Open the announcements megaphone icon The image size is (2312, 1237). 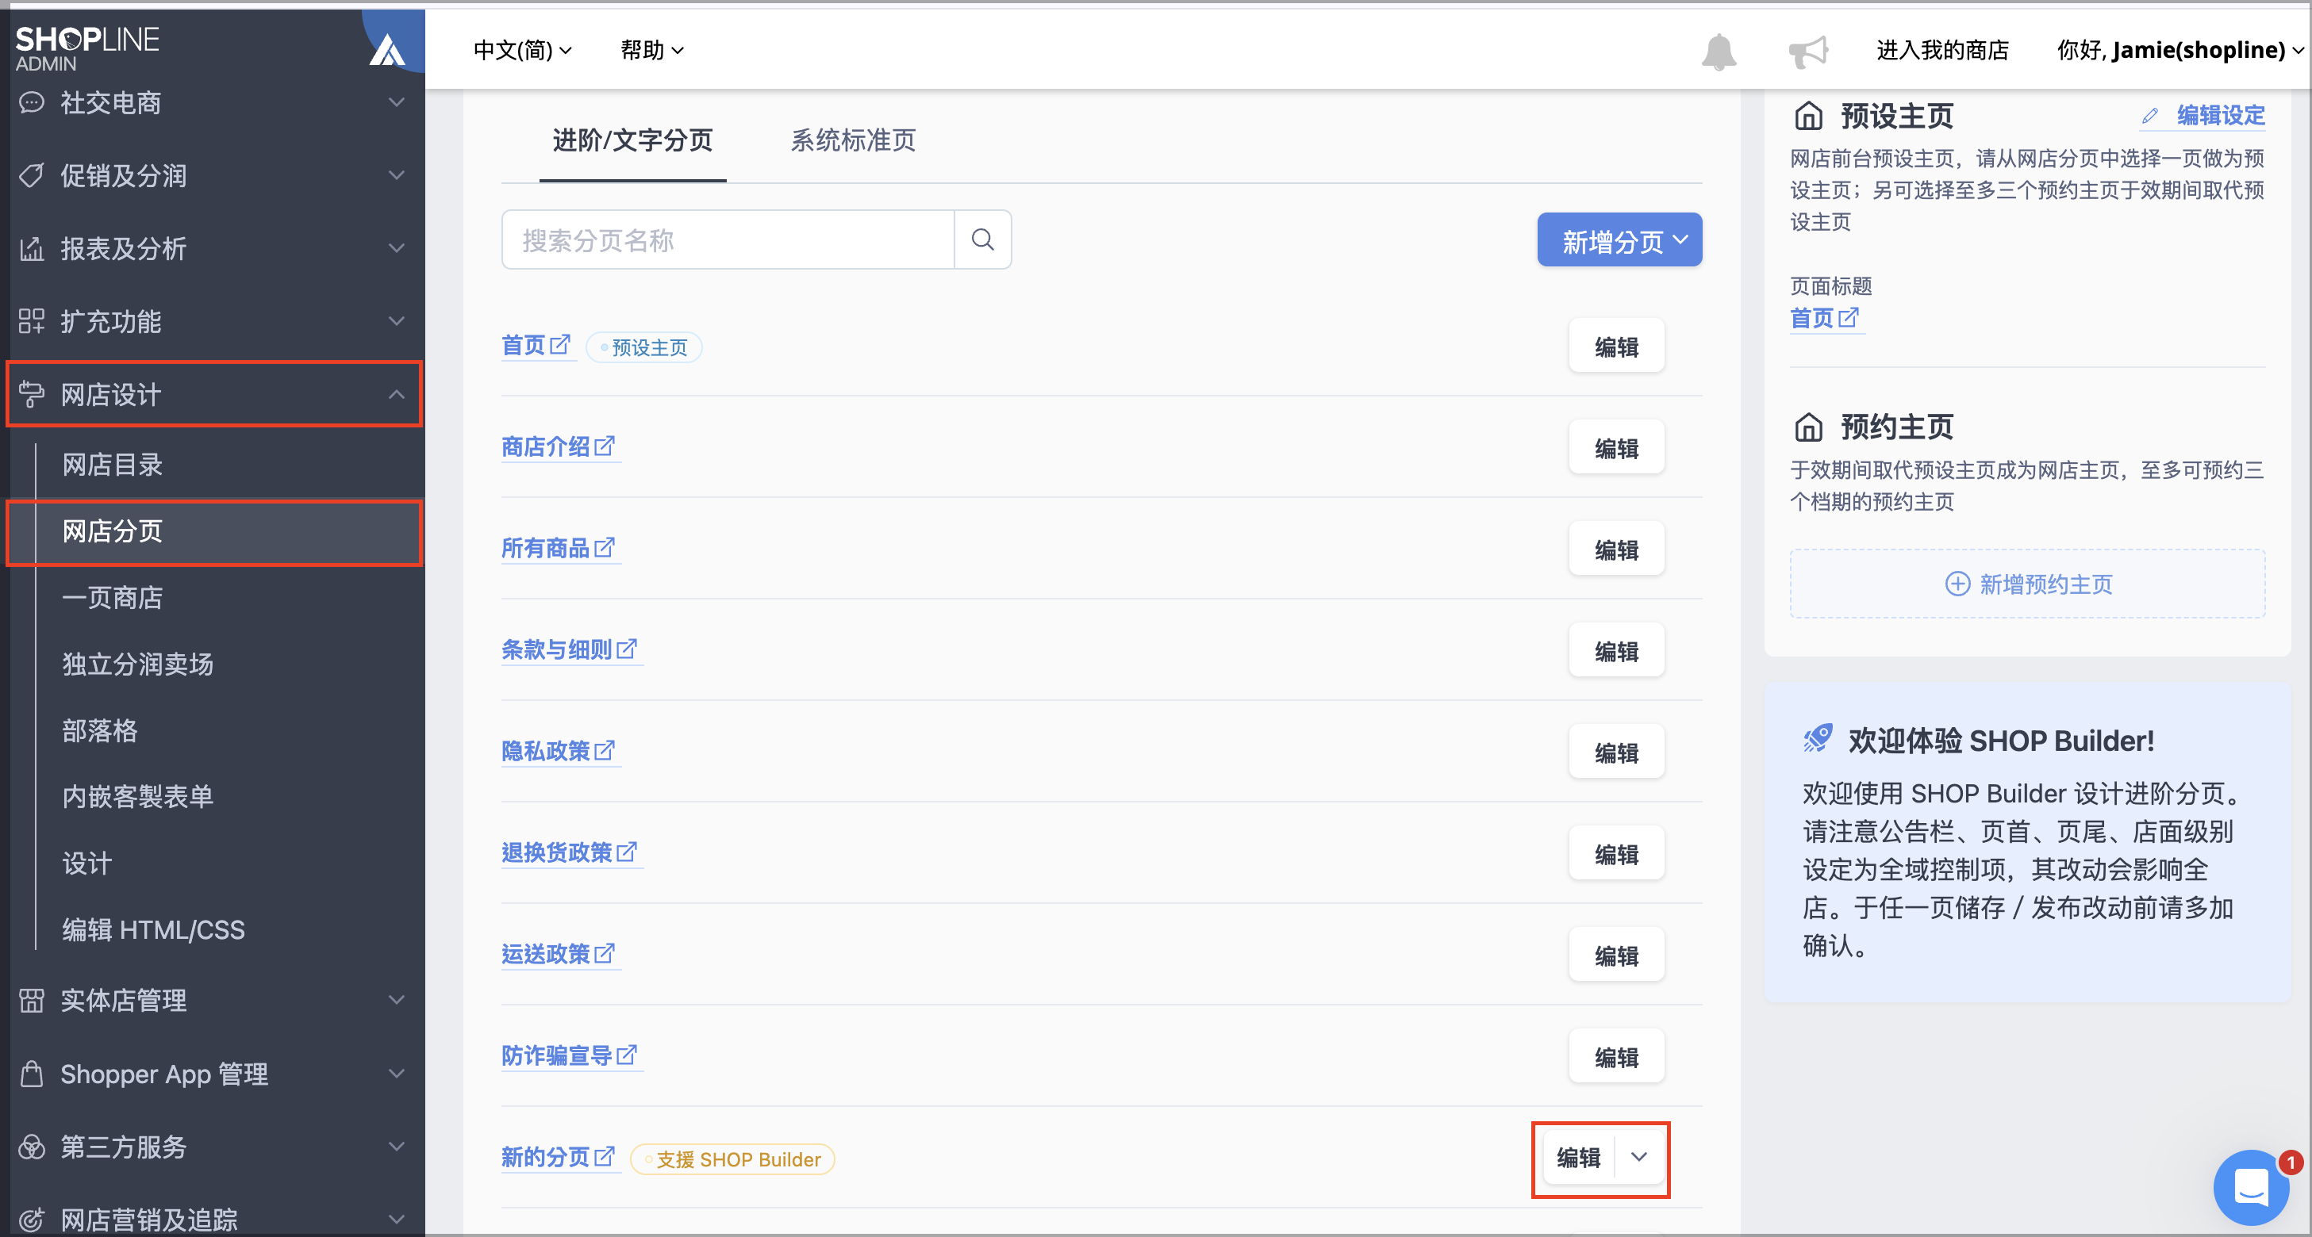pyautogui.click(x=1807, y=51)
